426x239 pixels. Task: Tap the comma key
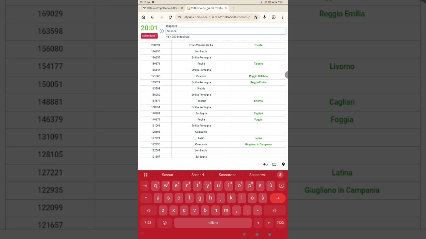pyautogui.click(x=237, y=210)
